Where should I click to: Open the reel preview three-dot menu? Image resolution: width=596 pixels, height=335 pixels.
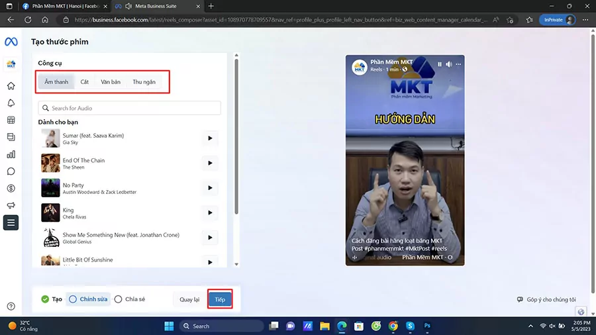point(458,64)
